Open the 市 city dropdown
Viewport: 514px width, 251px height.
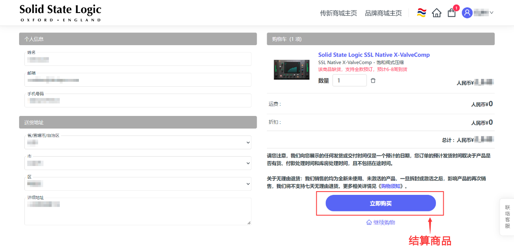tap(138, 163)
